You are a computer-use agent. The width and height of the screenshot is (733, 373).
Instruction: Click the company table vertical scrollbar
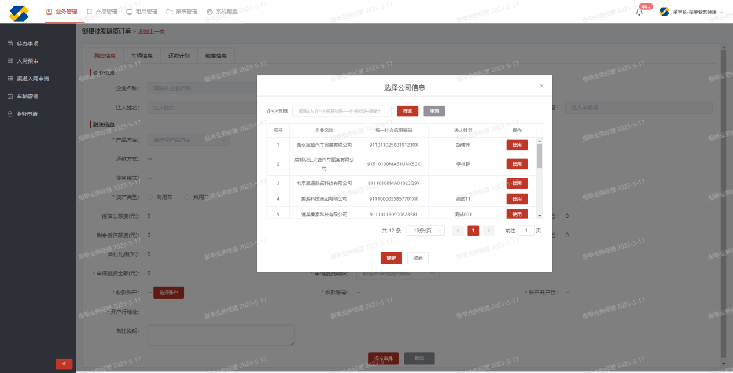tap(540, 156)
